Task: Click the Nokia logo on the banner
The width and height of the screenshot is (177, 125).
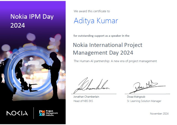Action: click(x=17, y=113)
